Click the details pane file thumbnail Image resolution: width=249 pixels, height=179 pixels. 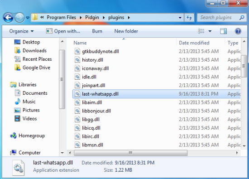tap(19, 168)
